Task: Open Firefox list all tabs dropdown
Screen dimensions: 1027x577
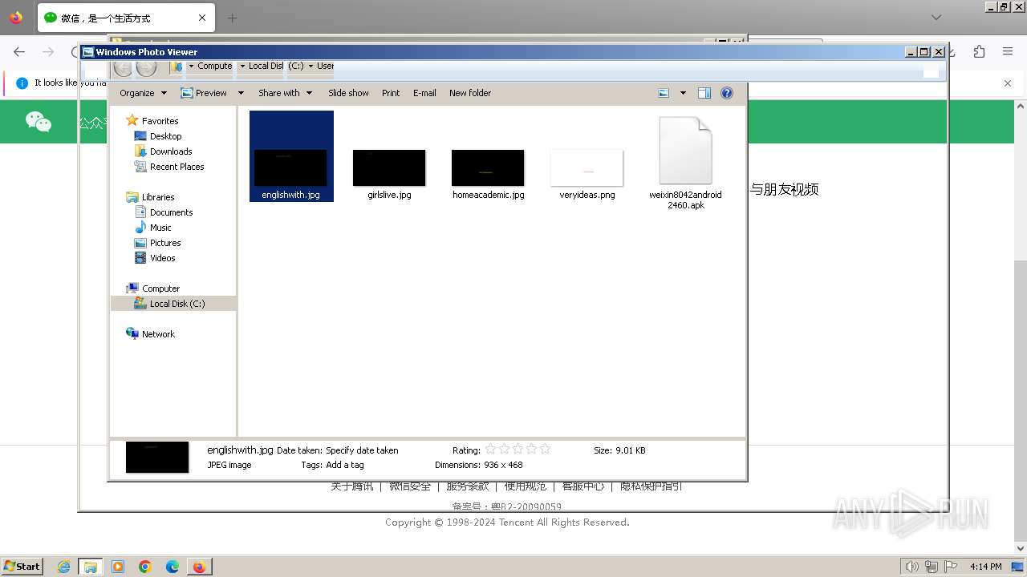Action: [x=936, y=17]
